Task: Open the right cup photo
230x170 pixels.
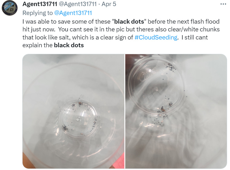Action: pyautogui.click(x=176, y=111)
